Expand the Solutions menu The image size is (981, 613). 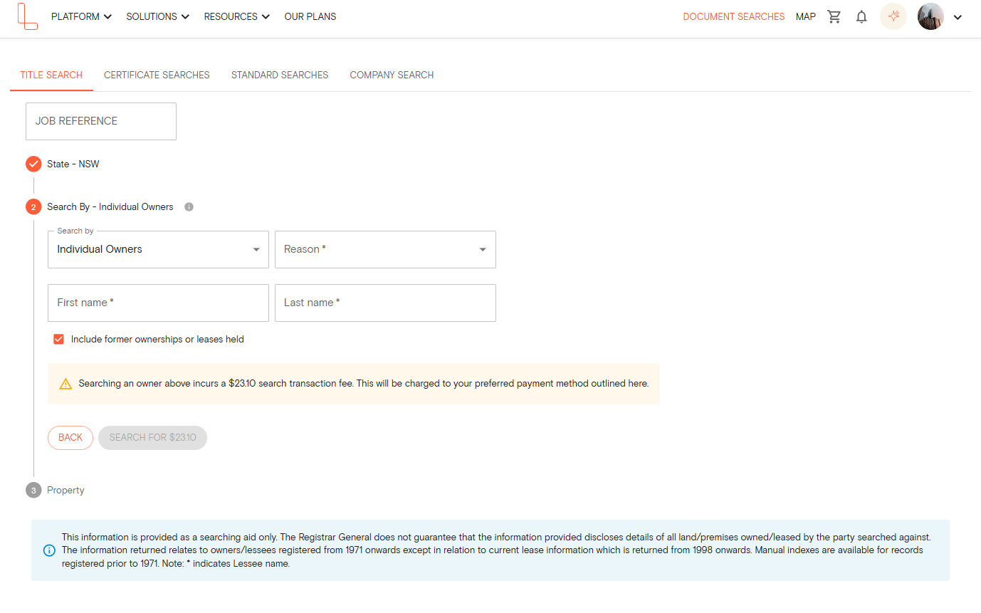click(157, 16)
